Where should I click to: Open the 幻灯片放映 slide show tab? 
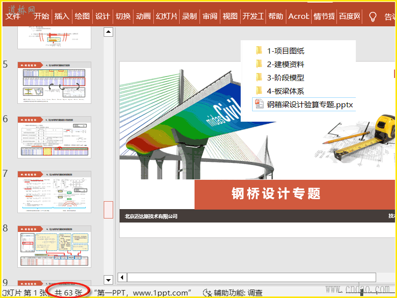[x=167, y=16]
